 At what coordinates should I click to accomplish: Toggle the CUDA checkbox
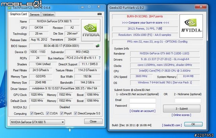pos(48,113)
